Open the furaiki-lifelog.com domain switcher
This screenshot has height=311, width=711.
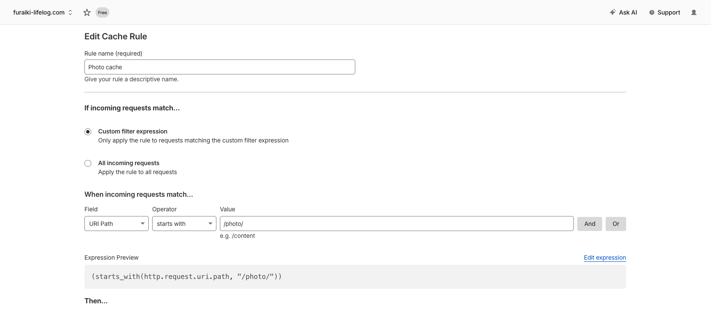(x=39, y=12)
